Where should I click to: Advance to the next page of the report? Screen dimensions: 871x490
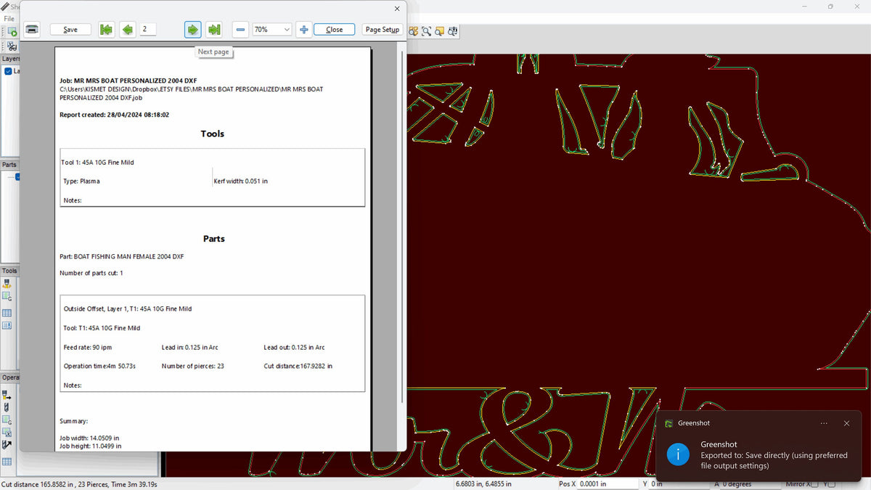(192, 30)
